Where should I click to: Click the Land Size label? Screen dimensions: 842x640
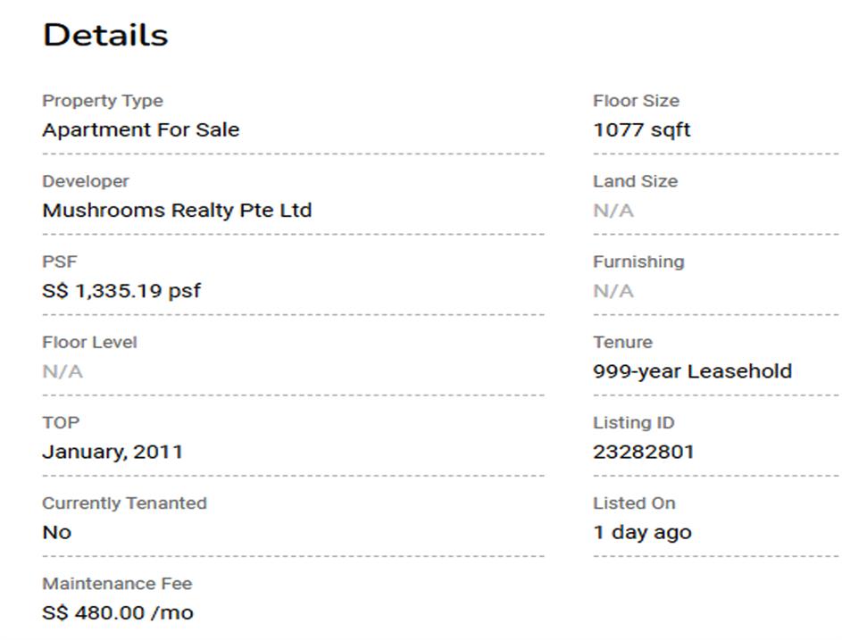pos(635,181)
